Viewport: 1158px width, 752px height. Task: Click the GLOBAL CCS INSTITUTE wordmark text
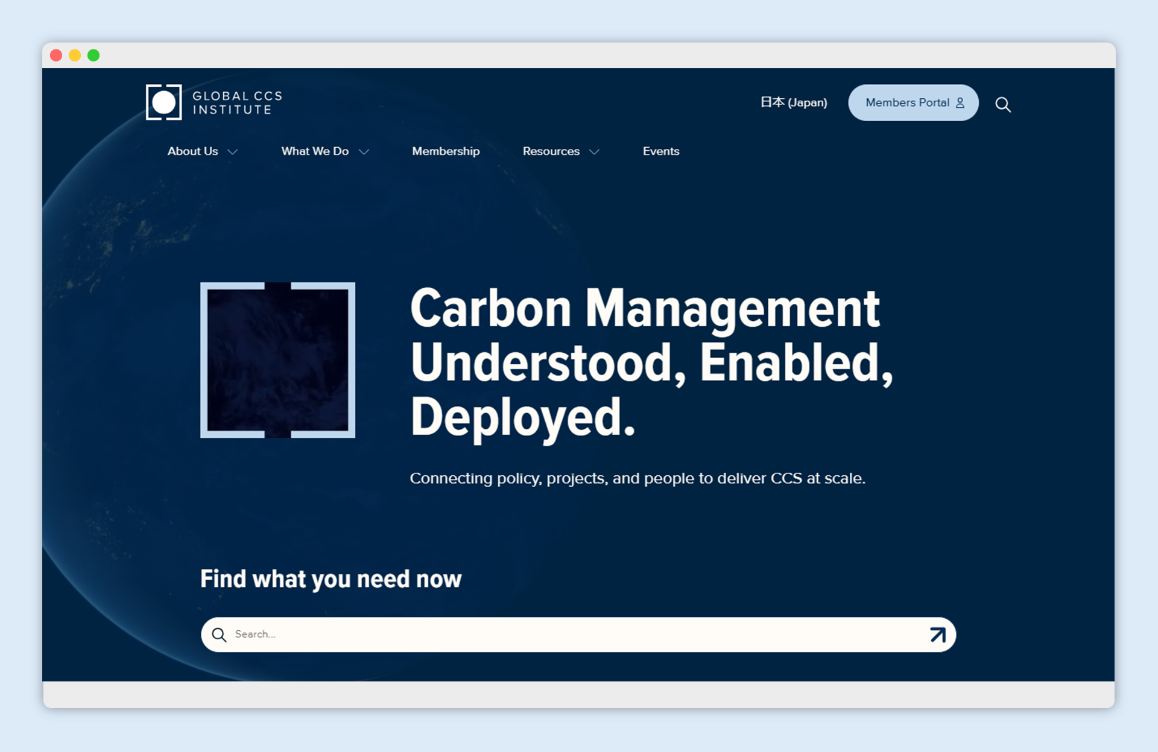click(237, 103)
